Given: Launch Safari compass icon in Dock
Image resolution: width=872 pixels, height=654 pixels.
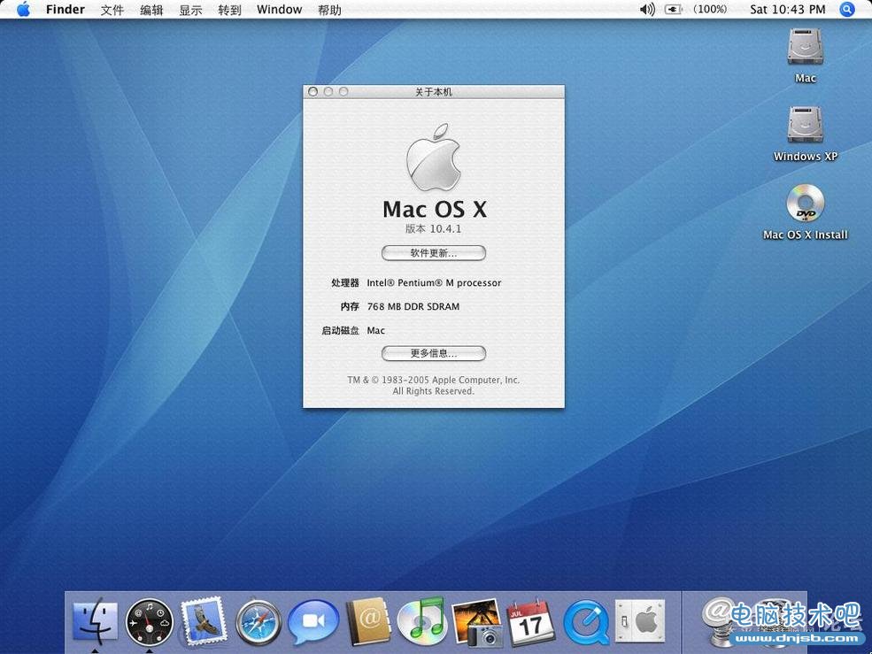Looking at the screenshot, I should tap(258, 621).
